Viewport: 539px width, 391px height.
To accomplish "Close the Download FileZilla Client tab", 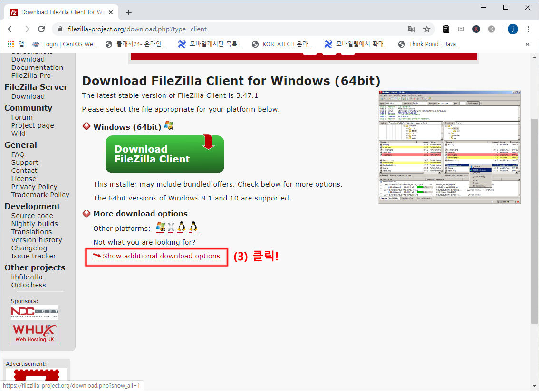I will (x=111, y=12).
